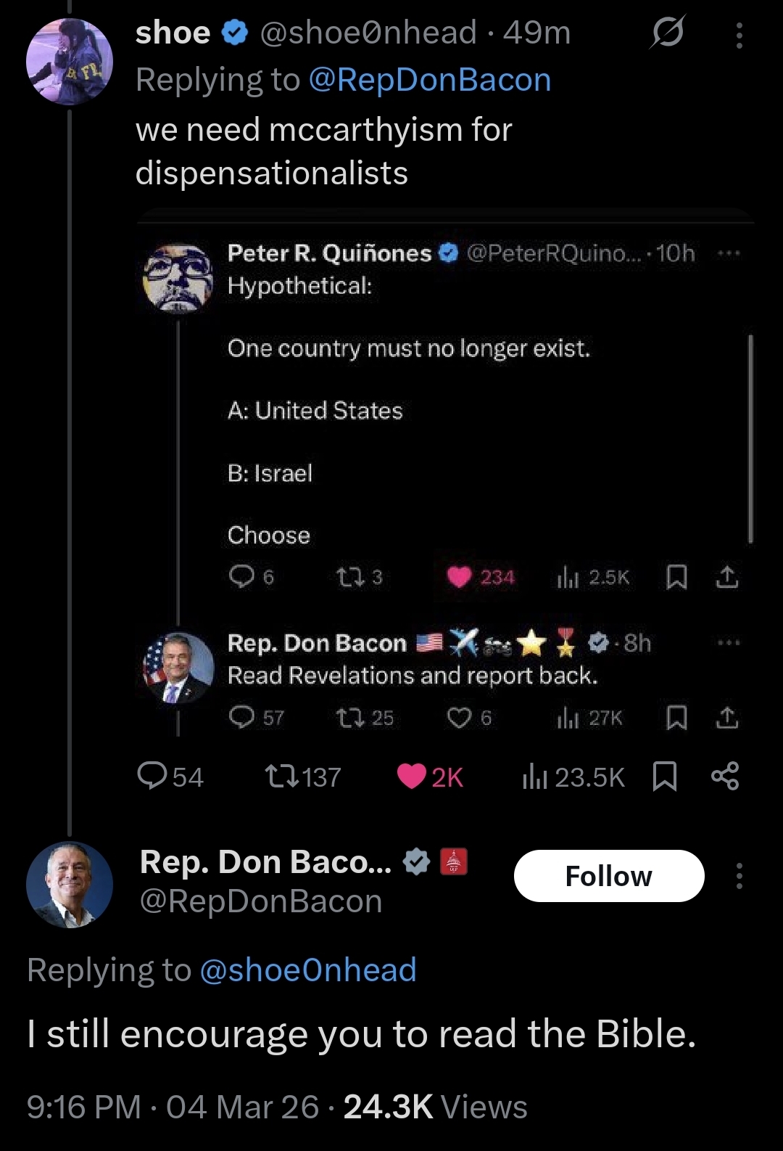Open Grok slash icon on shoe's post
Image resolution: width=783 pixels, height=1151 pixels.
(x=667, y=33)
